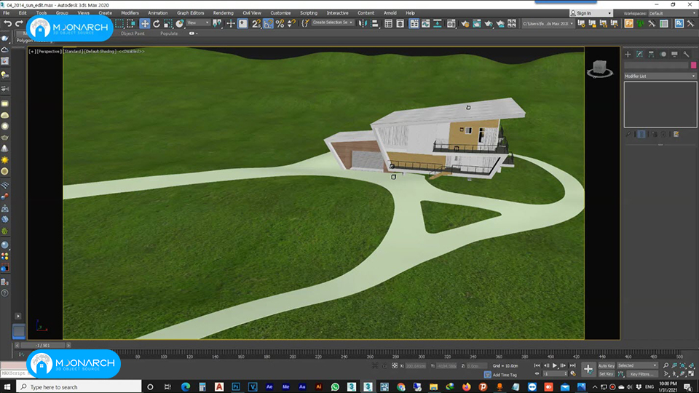Image resolution: width=699 pixels, height=393 pixels.
Task: Open Photoshop from the Windows taskbar
Action: pos(236,386)
